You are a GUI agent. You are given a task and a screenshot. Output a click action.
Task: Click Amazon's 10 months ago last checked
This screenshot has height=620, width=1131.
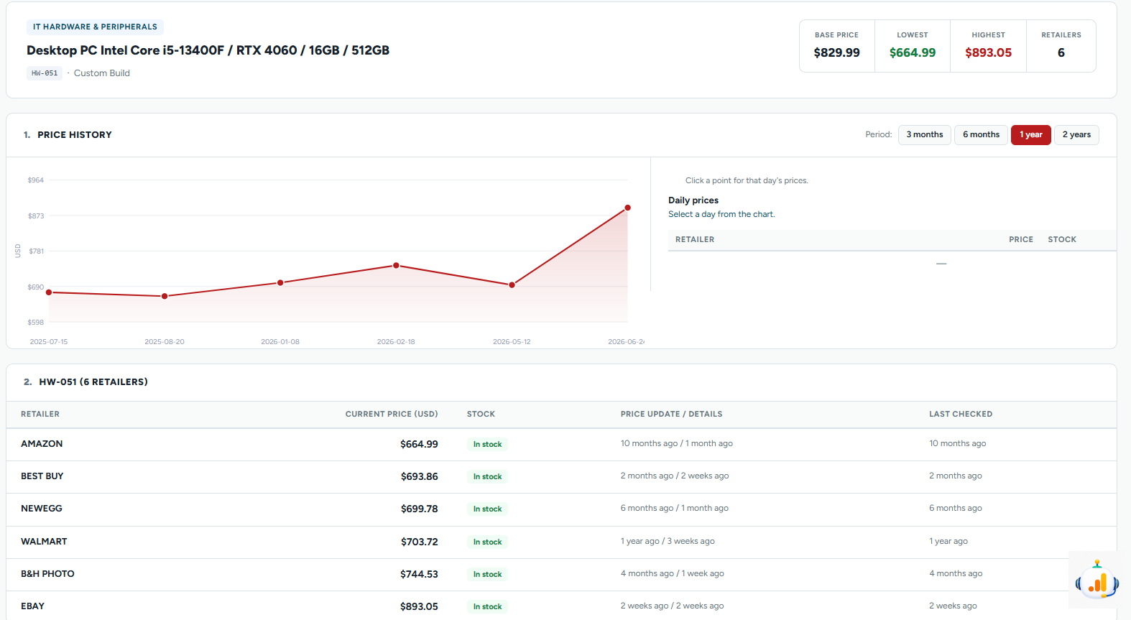pyautogui.click(x=958, y=444)
